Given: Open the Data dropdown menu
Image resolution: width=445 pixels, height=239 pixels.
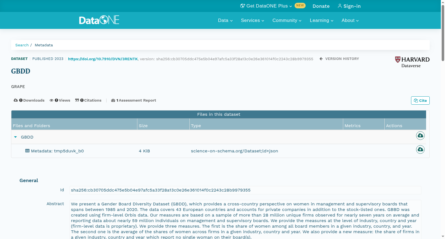Looking at the screenshot, I should (225, 20).
